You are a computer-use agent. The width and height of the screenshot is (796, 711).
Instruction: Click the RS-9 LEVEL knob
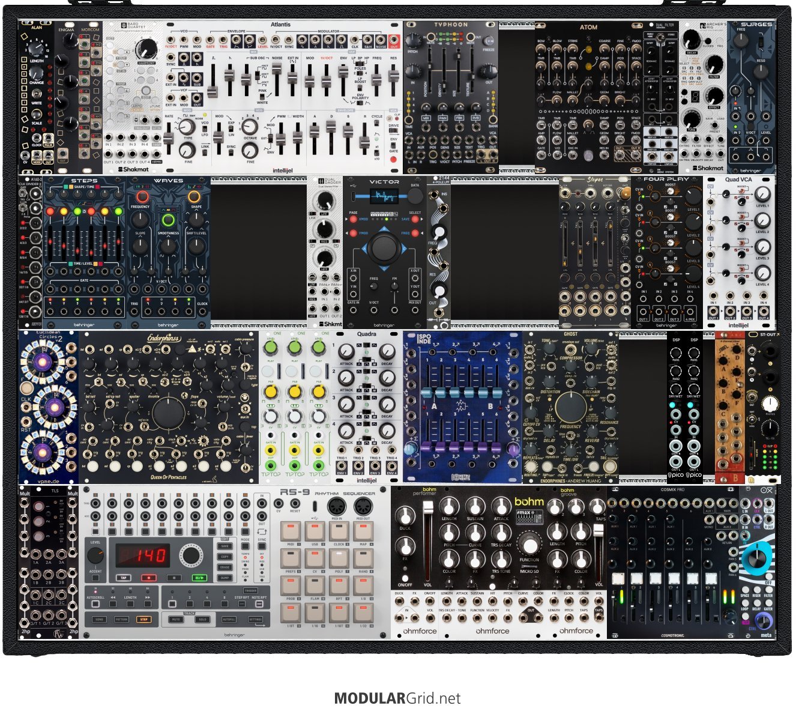(x=95, y=555)
